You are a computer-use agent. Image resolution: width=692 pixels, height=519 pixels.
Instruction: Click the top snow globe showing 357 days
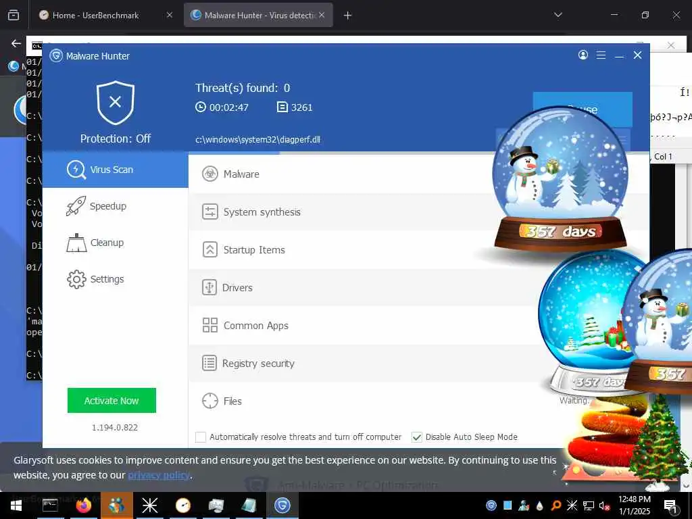click(560, 180)
